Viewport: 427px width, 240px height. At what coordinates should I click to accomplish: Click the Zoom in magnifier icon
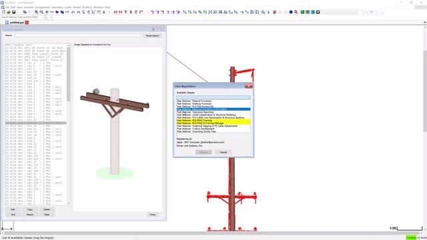(x=36, y=12)
